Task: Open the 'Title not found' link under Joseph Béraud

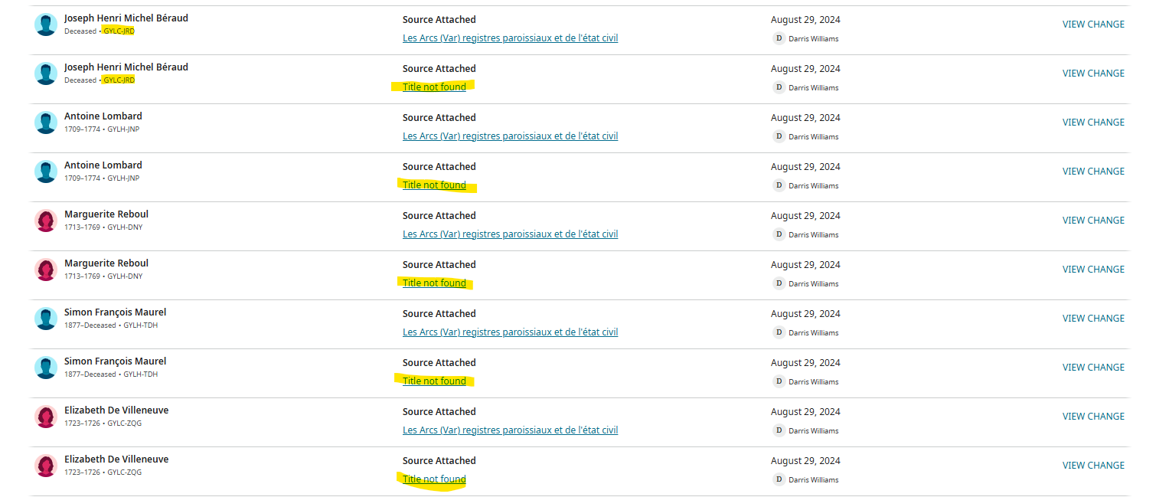Action: pyautogui.click(x=434, y=87)
